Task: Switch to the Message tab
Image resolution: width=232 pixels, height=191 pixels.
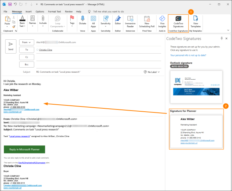Action: (x=17, y=11)
